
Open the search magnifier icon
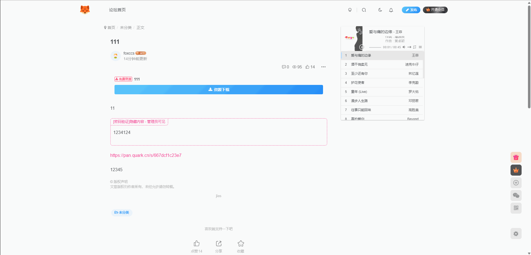[x=364, y=10]
